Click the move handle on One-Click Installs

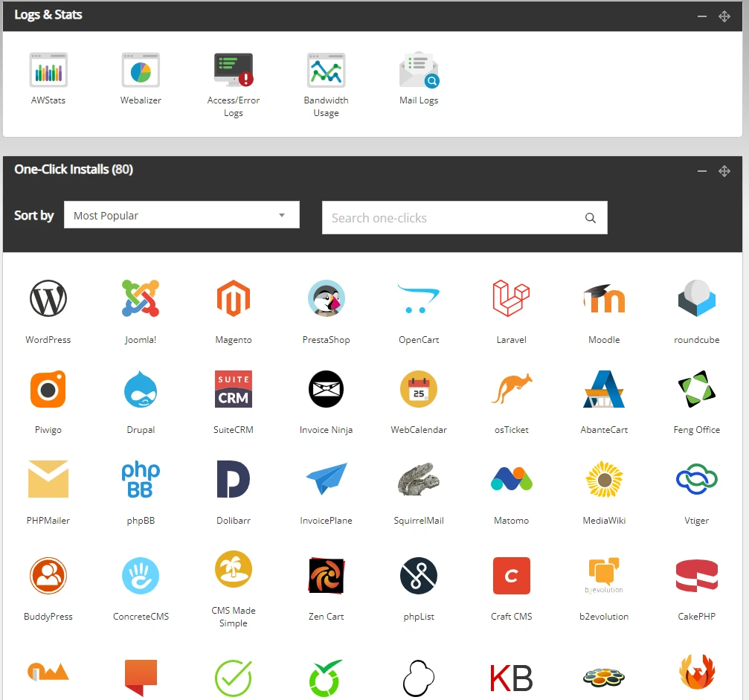[x=724, y=171]
